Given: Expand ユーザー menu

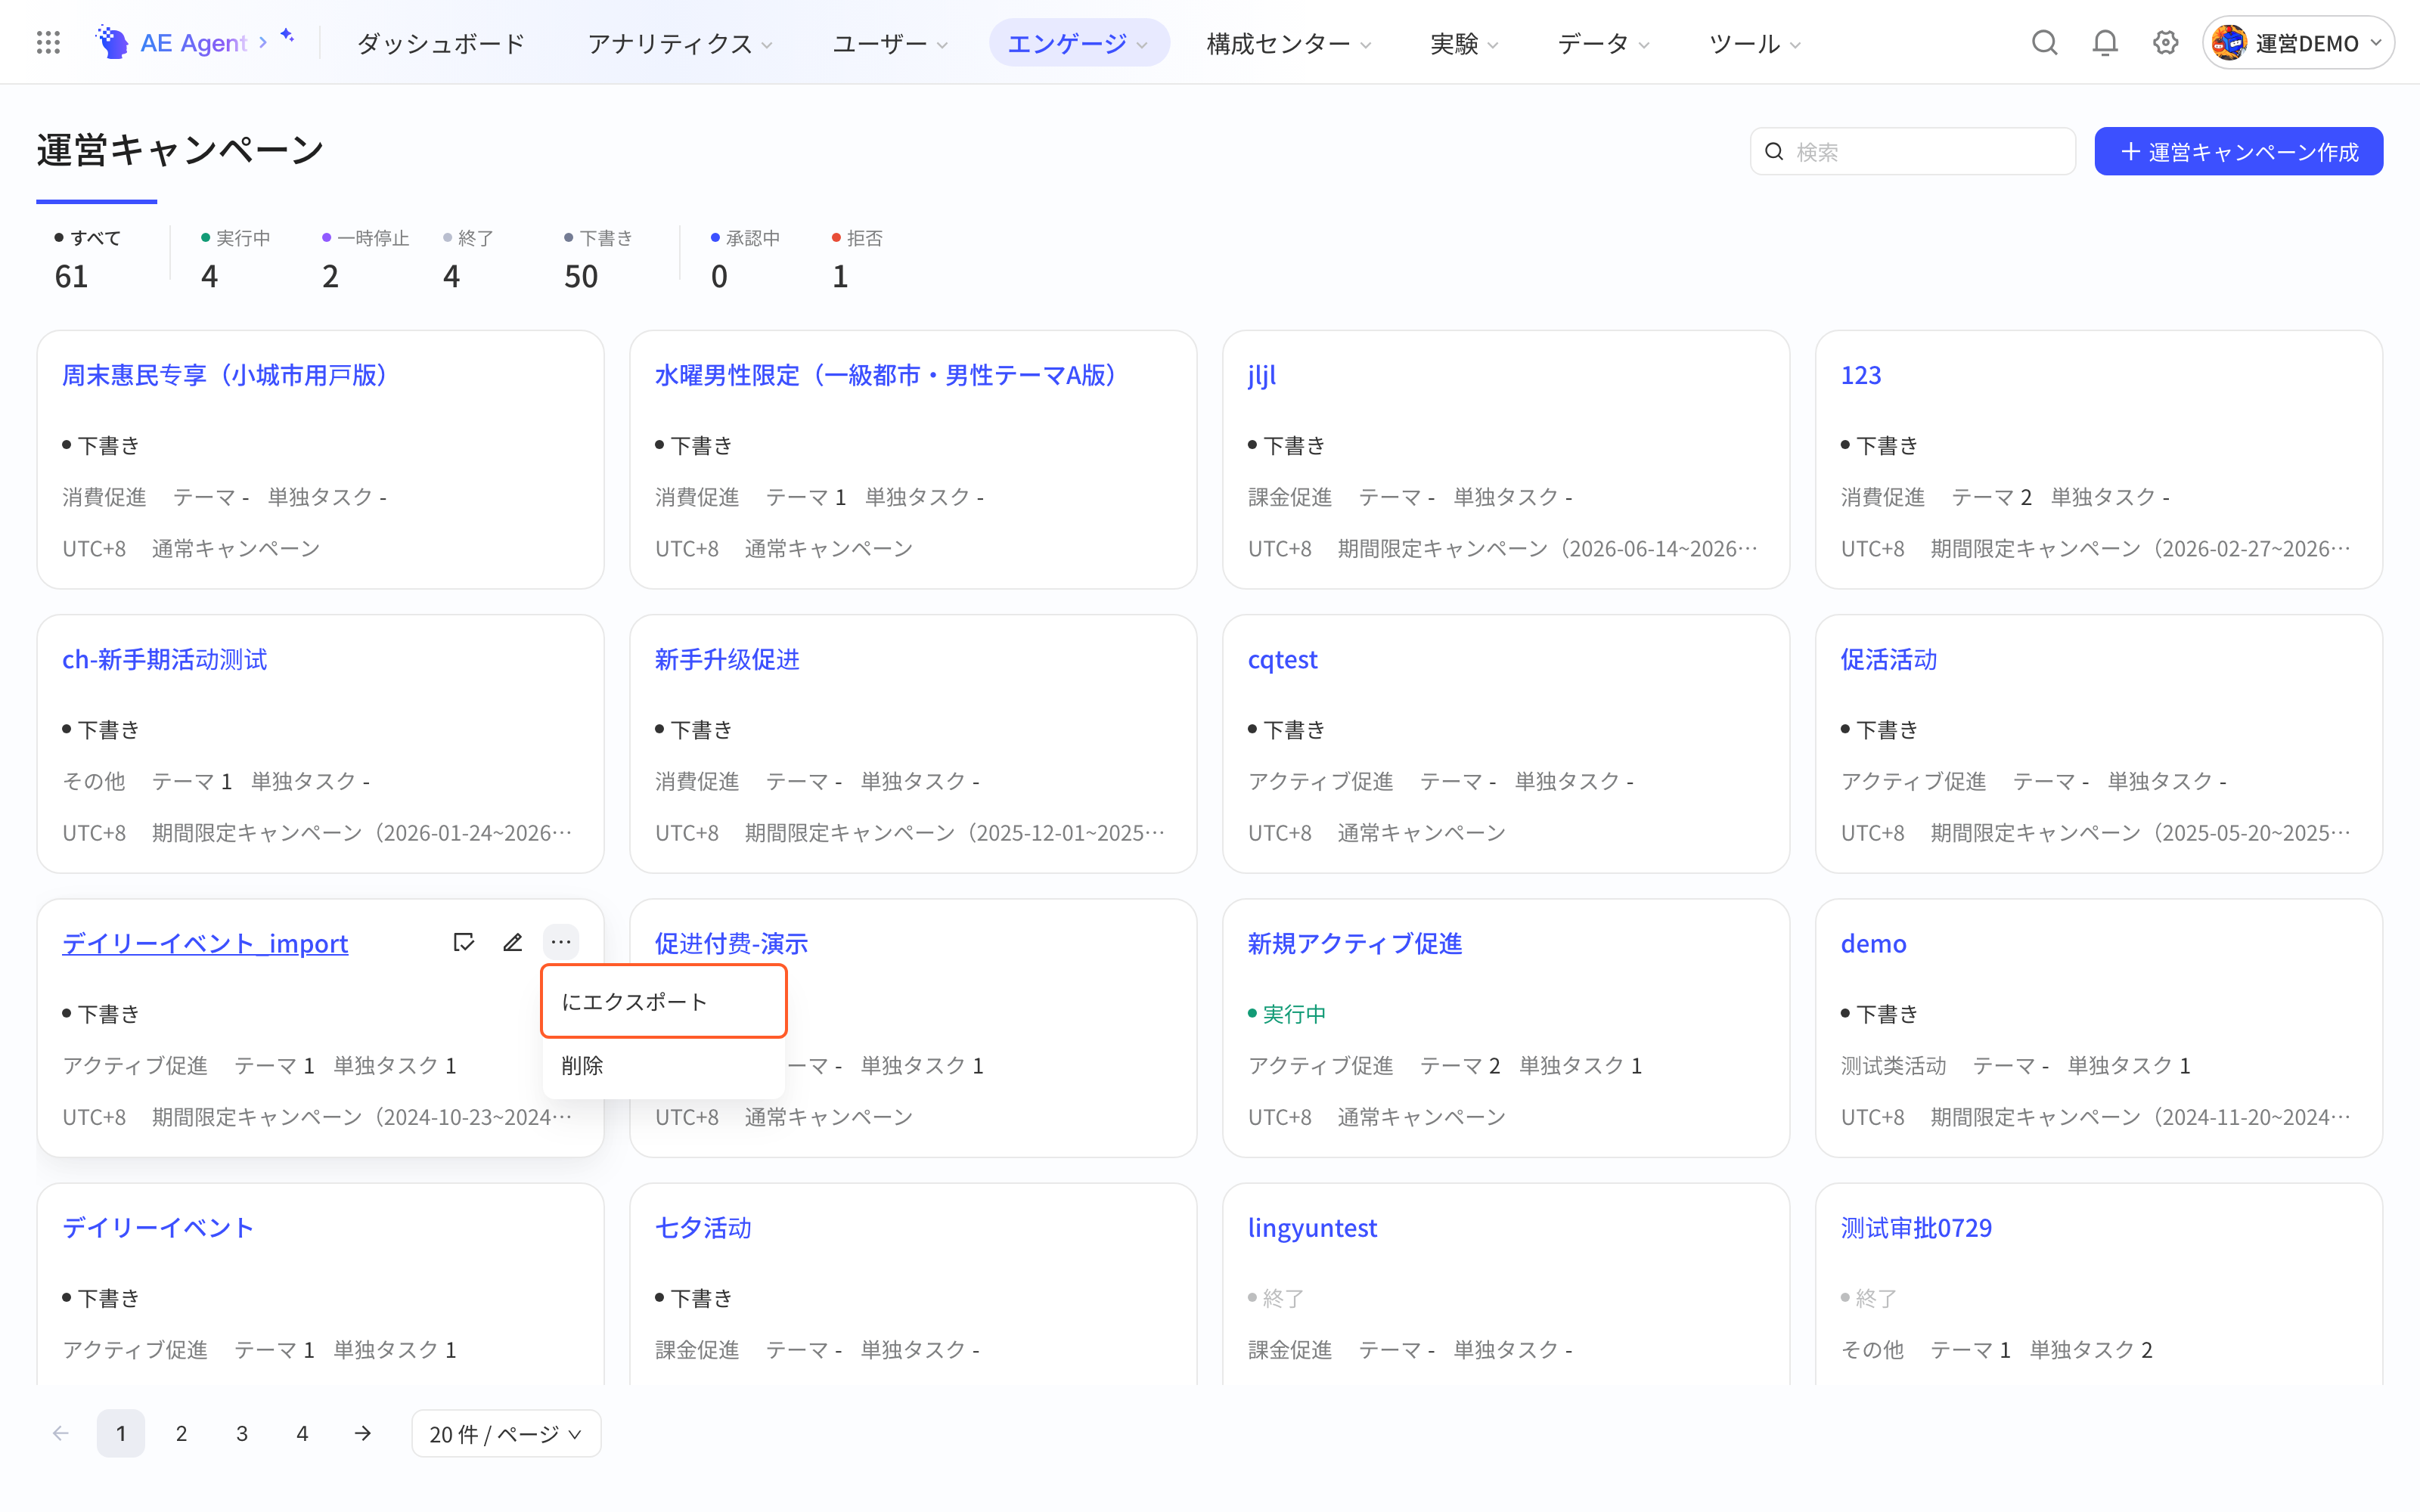Looking at the screenshot, I should [x=890, y=43].
